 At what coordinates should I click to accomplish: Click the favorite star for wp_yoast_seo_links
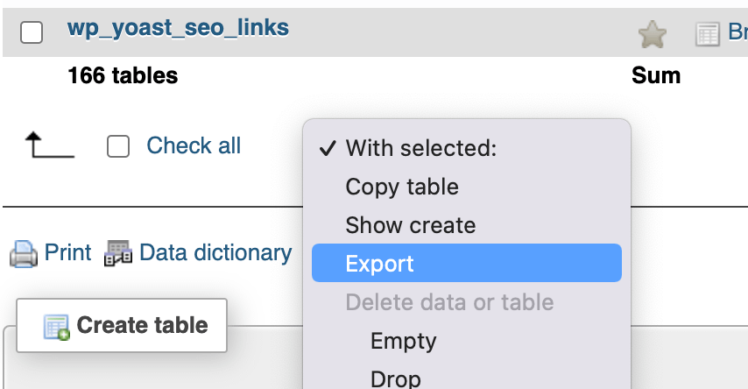[652, 34]
